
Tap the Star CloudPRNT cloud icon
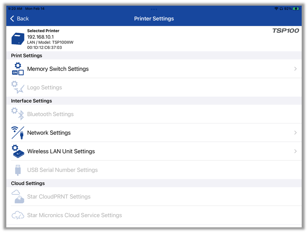coord(18,196)
